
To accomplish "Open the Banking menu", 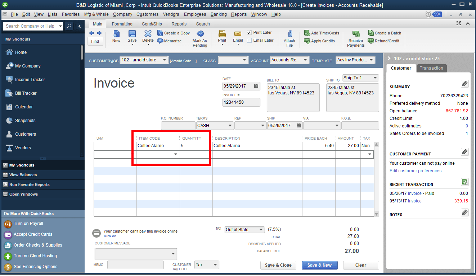I will pyautogui.click(x=219, y=14).
